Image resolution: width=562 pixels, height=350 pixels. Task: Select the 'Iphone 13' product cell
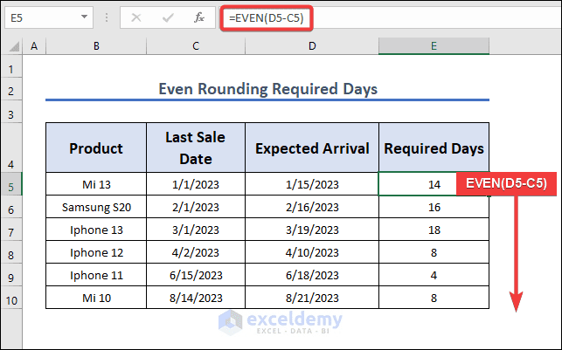click(x=96, y=230)
